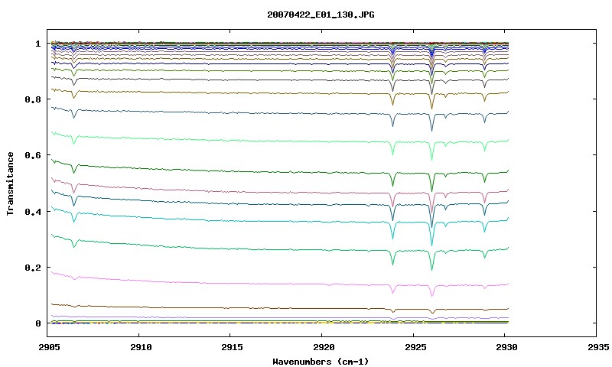The width and height of the screenshot is (612, 367).
Task: Click the x-axis tick label 2930
Action: [x=506, y=347]
